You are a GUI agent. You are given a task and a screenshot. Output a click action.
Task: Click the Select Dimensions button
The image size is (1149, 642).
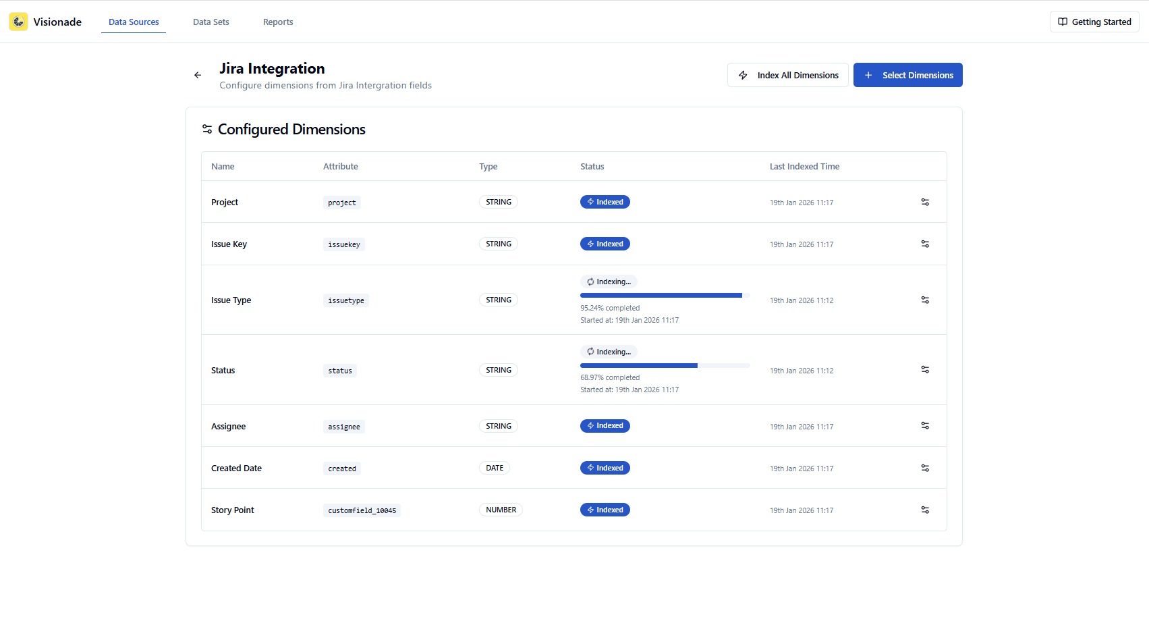click(907, 75)
